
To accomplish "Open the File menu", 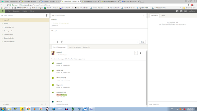I will pos(9,11).
